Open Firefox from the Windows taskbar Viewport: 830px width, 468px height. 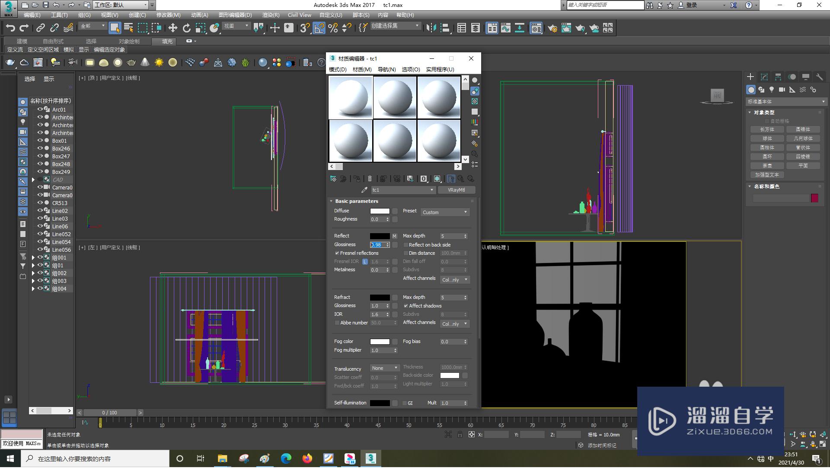click(x=307, y=458)
